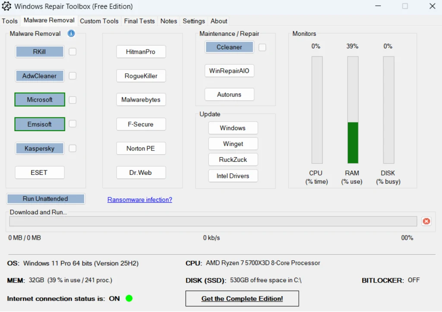Click Get the Complete Edition! button

click(242, 299)
